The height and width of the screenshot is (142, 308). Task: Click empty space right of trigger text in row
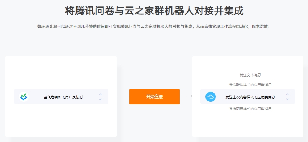click(x=90, y=96)
